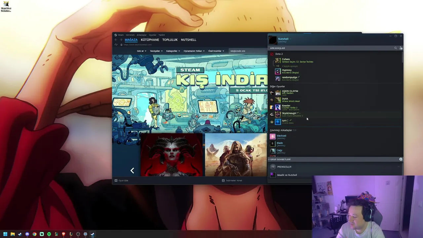This screenshot has width=423, height=238.
Task: Click the friends list vertical scrollbar
Action: pos(402,57)
